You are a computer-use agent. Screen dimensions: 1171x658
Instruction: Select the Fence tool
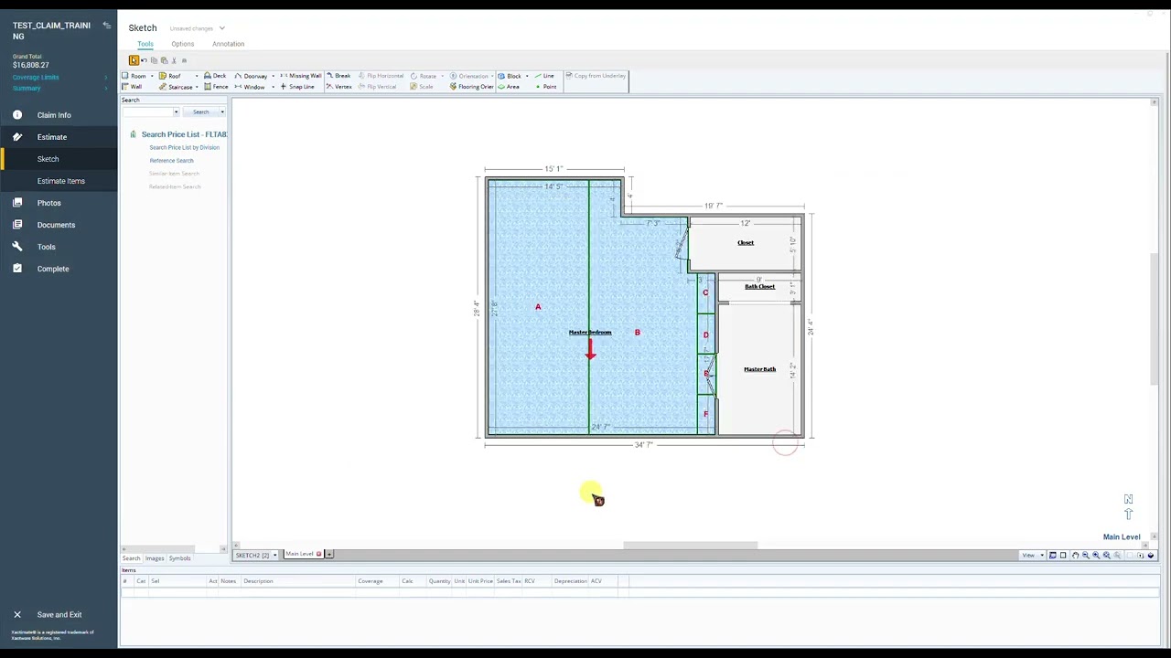click(x=216, y=87)
